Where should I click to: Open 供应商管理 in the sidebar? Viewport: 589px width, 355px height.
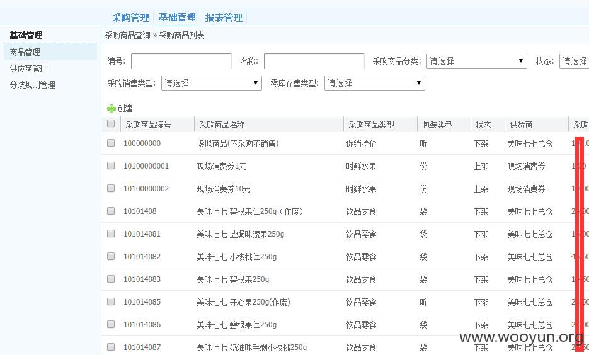(29, 69)
